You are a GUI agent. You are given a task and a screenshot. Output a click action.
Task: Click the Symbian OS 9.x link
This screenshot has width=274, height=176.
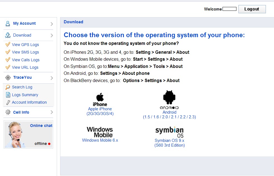coord(169,143)
